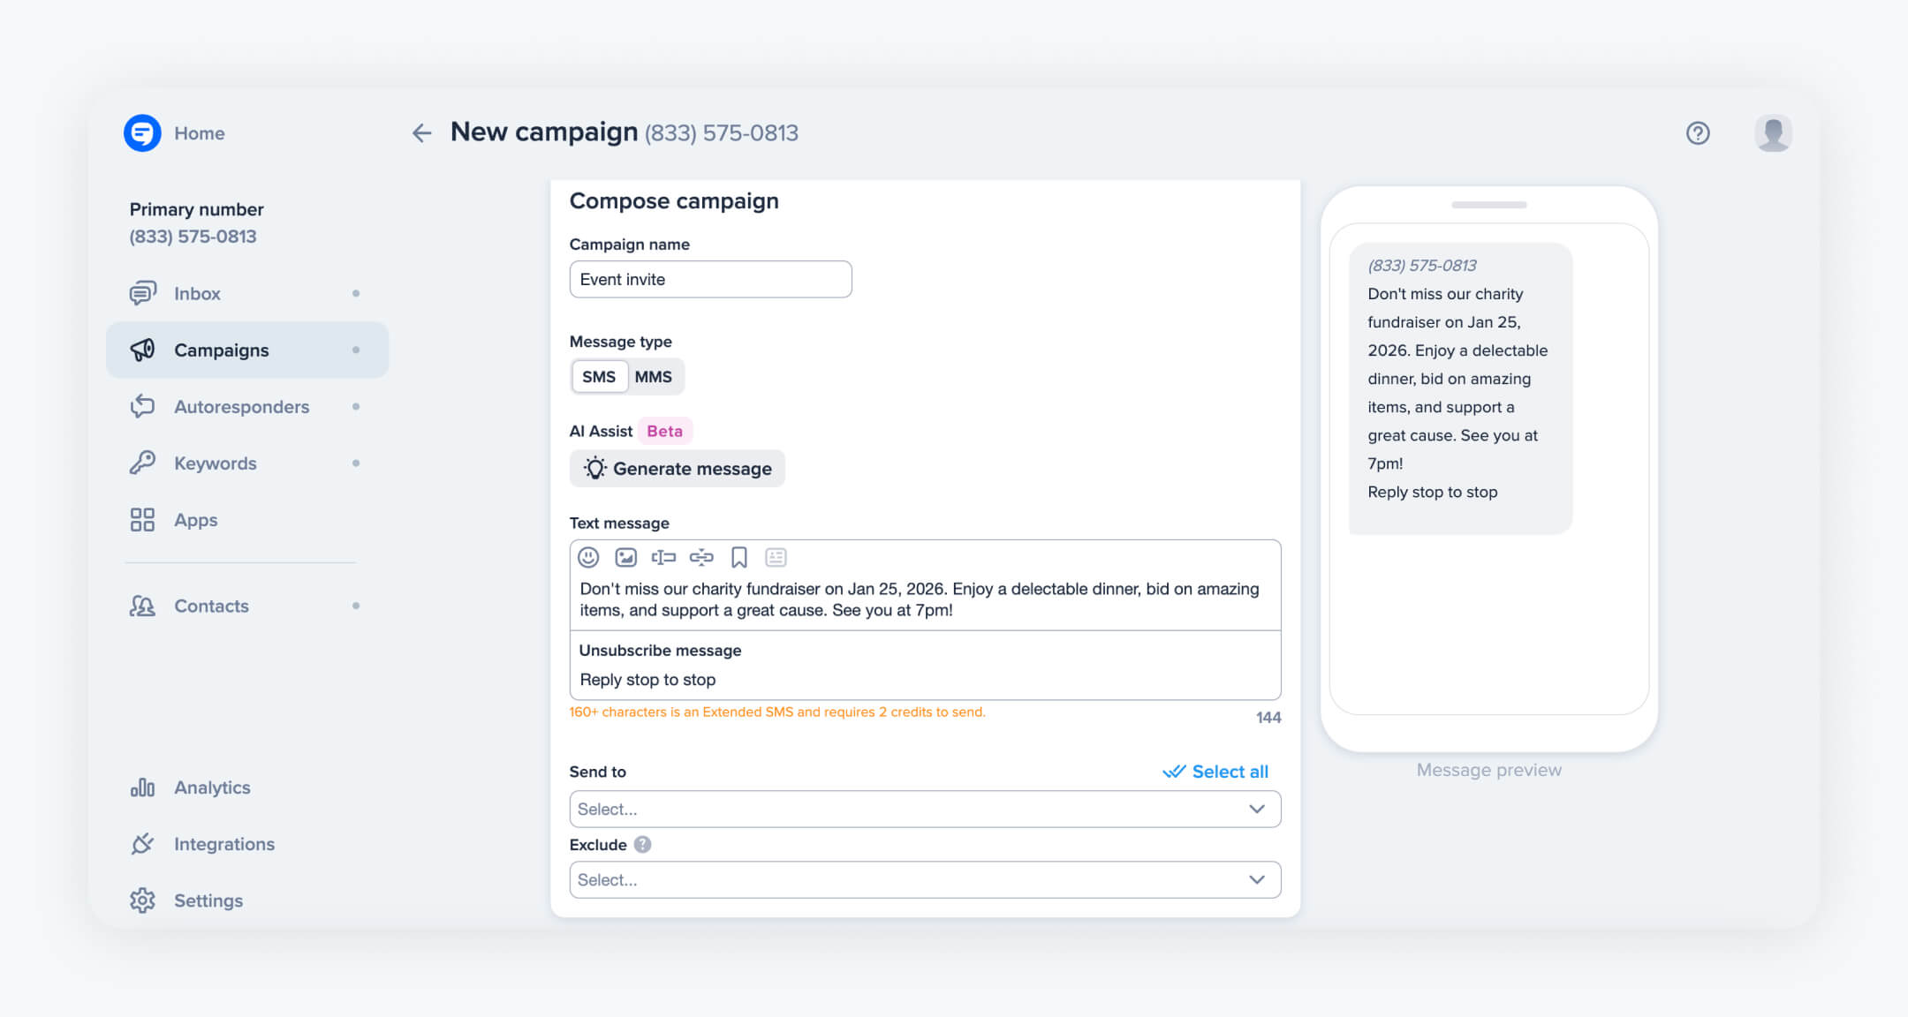Select the SMS message type
1908x1017 pixels.
600,376
